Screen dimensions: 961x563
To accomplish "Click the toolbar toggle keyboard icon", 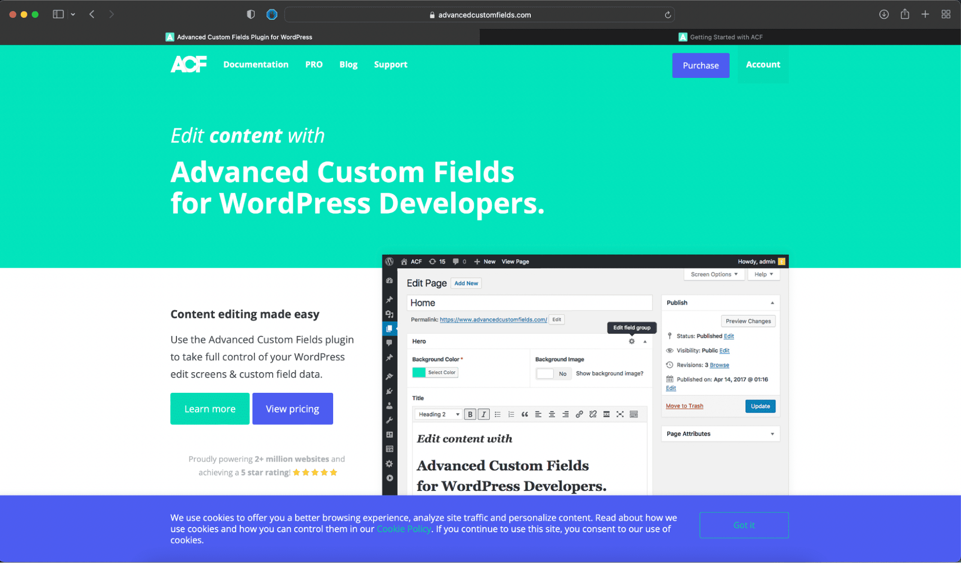I will click(x=634, y=414).
